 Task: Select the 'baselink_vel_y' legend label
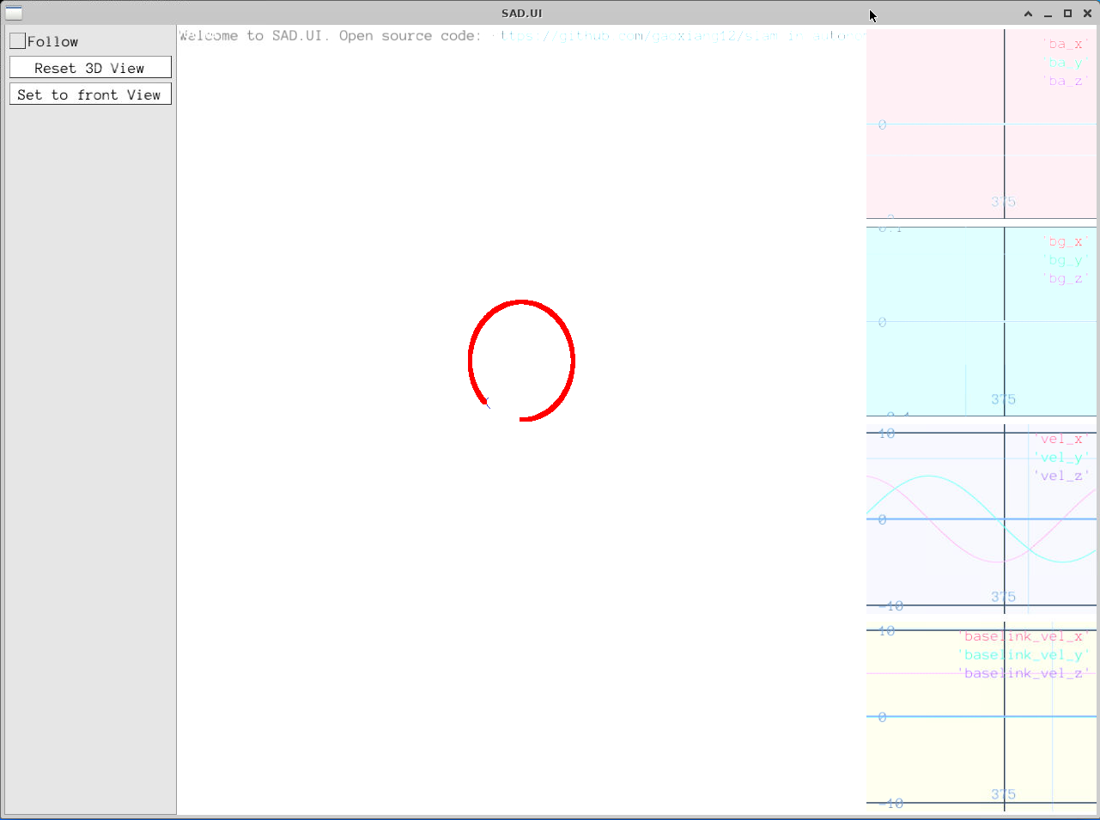(x=1022, y=655)
